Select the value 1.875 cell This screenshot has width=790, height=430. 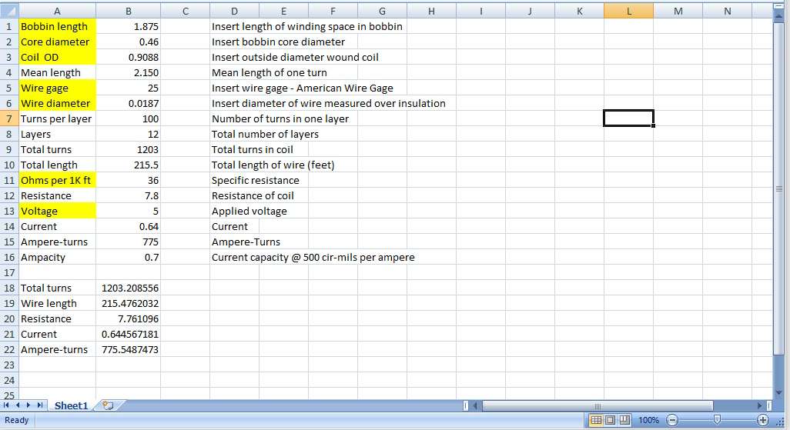point(129,27)
